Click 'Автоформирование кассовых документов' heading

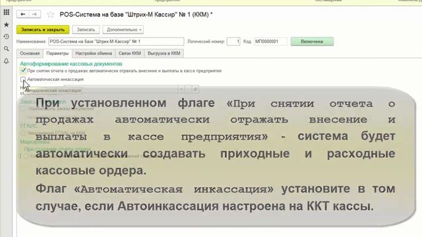click(71, 64)
